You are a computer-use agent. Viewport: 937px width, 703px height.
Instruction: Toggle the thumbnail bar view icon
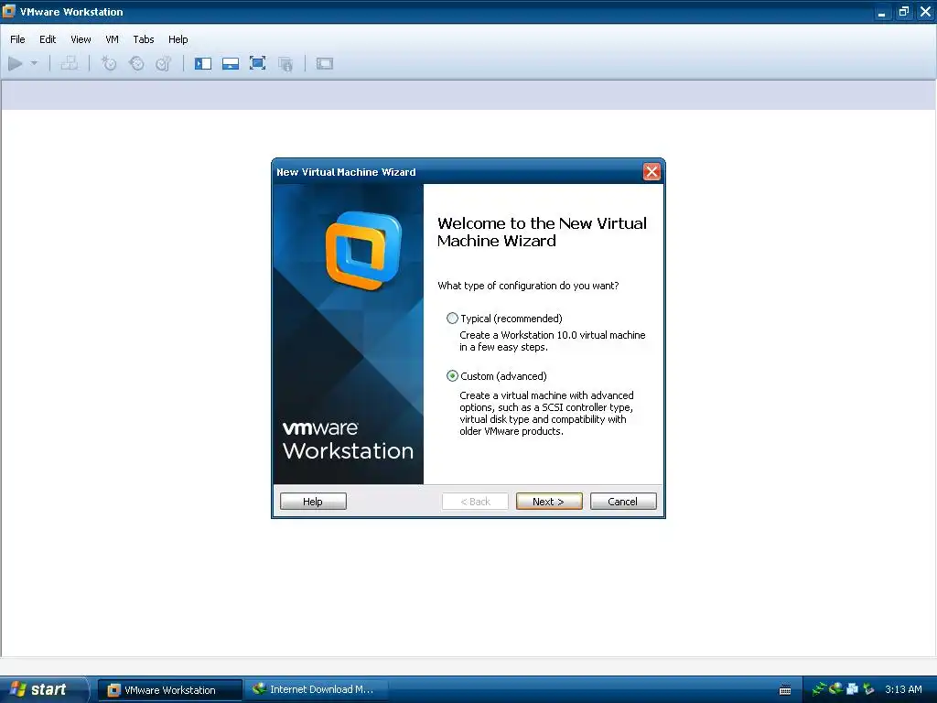point(231,63)
